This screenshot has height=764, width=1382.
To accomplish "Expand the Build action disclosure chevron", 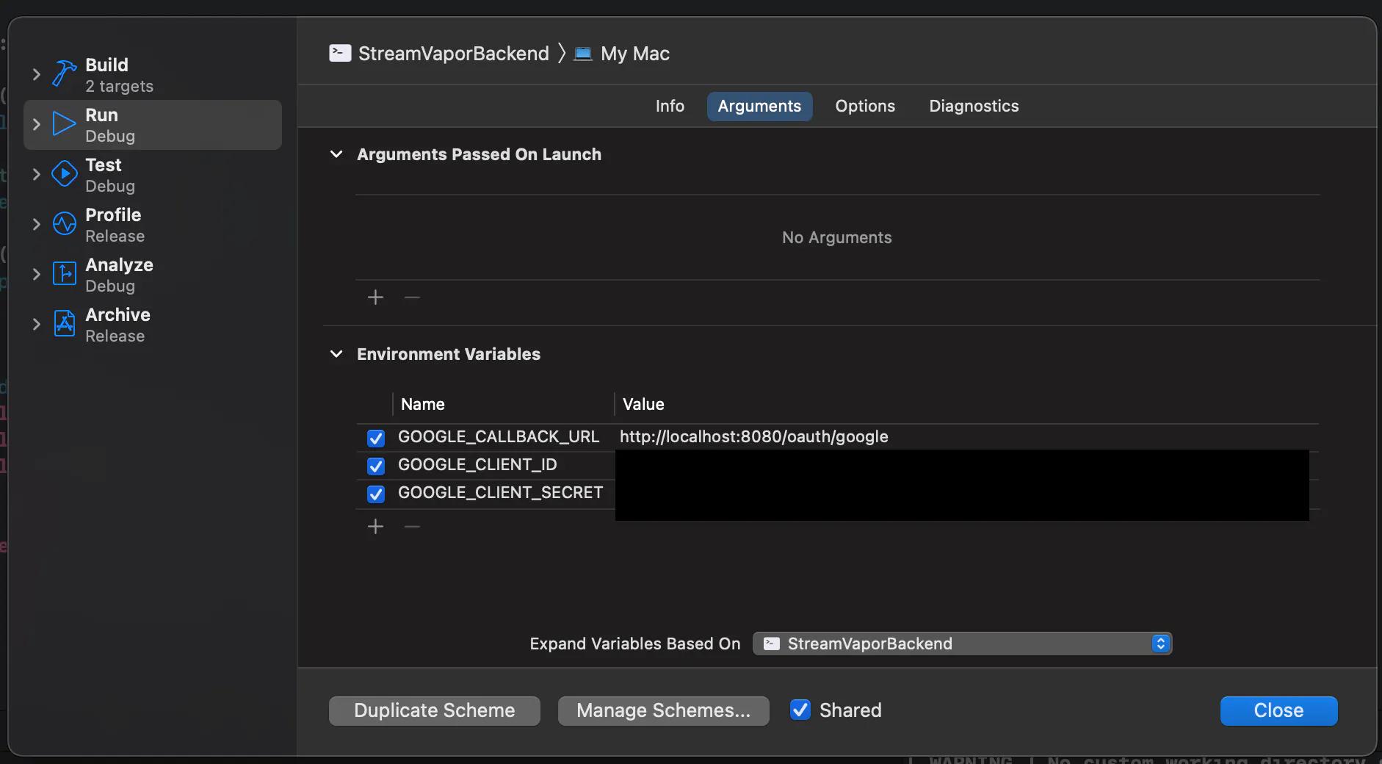I will coord(36,74).
